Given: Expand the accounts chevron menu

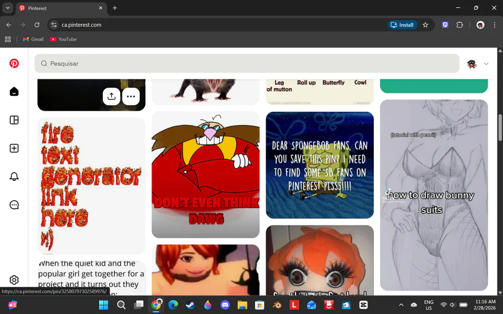Looking at the screenshot, I should [x=486, y=64].
